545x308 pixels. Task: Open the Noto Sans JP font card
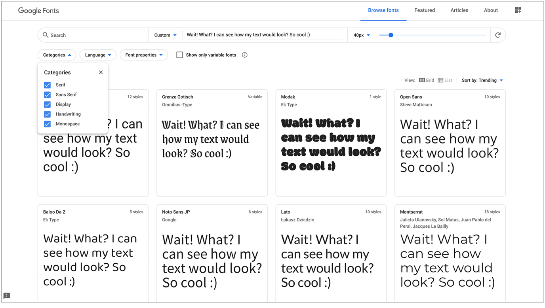(x=212, y=253)
